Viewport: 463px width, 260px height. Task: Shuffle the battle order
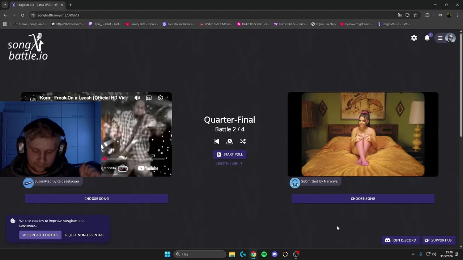click(x=243, y=142)
